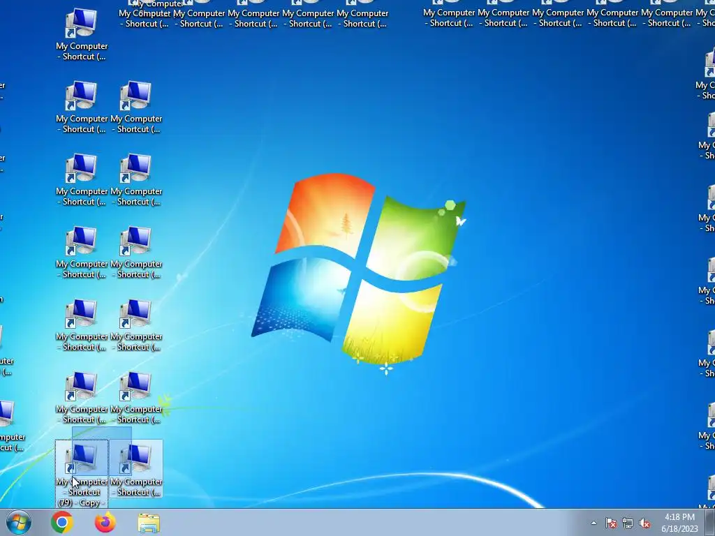Open the muted volume speaker icon
The image size is (715, 536).
tap(644, 523)
